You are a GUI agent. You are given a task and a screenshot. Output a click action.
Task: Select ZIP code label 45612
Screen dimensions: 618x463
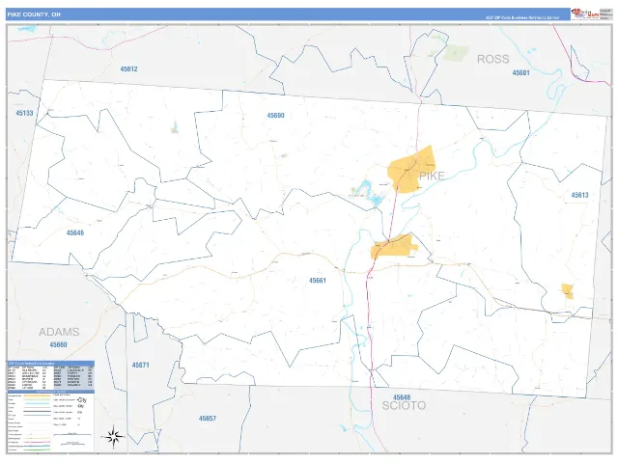click(x=128, y=68)
